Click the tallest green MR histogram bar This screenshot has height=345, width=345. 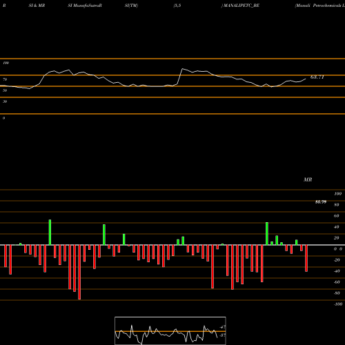click(50, 233)
